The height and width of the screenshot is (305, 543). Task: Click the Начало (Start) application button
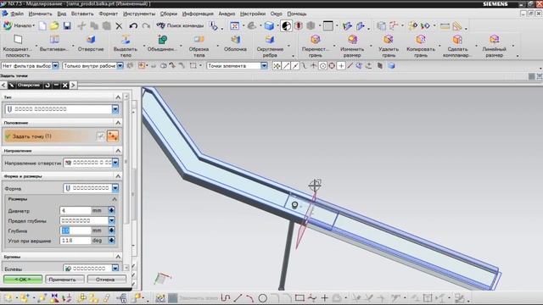coord(19,25)
